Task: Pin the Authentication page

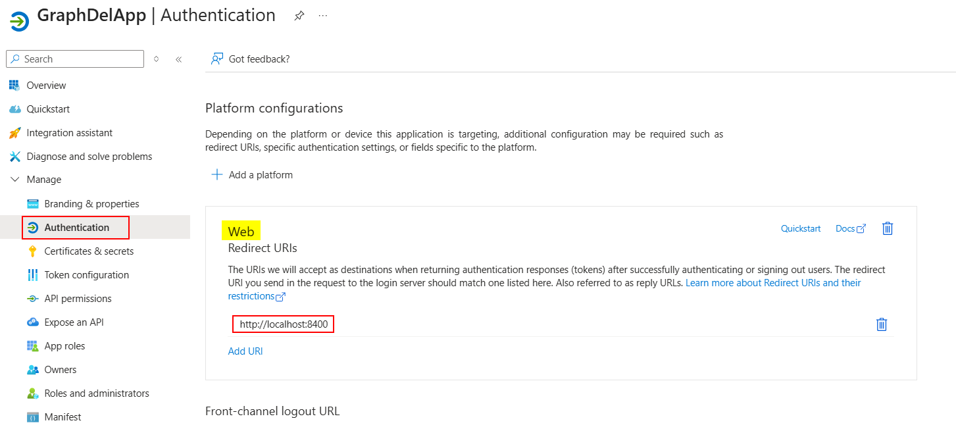Action: tap(299, 15)
